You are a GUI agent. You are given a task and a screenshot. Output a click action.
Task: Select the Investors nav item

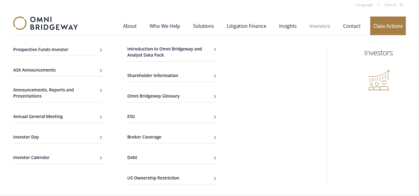point(320,26)
